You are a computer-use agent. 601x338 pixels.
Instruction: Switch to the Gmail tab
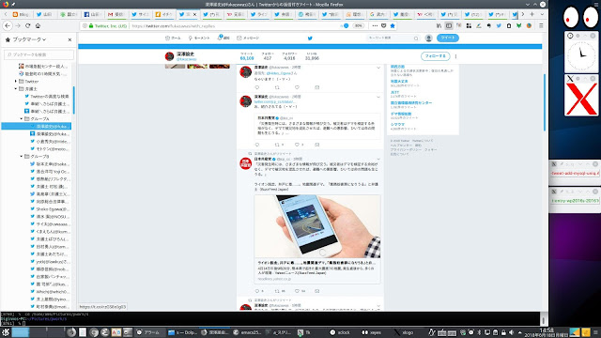coord(116,14)
